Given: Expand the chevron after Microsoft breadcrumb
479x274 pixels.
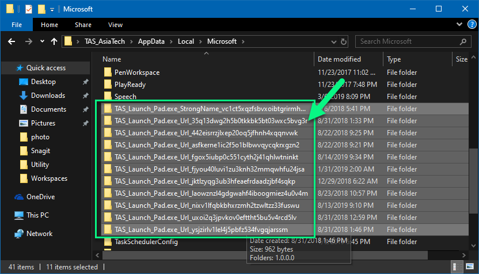Looking at the screenshot, I should [x=243, y=41].
